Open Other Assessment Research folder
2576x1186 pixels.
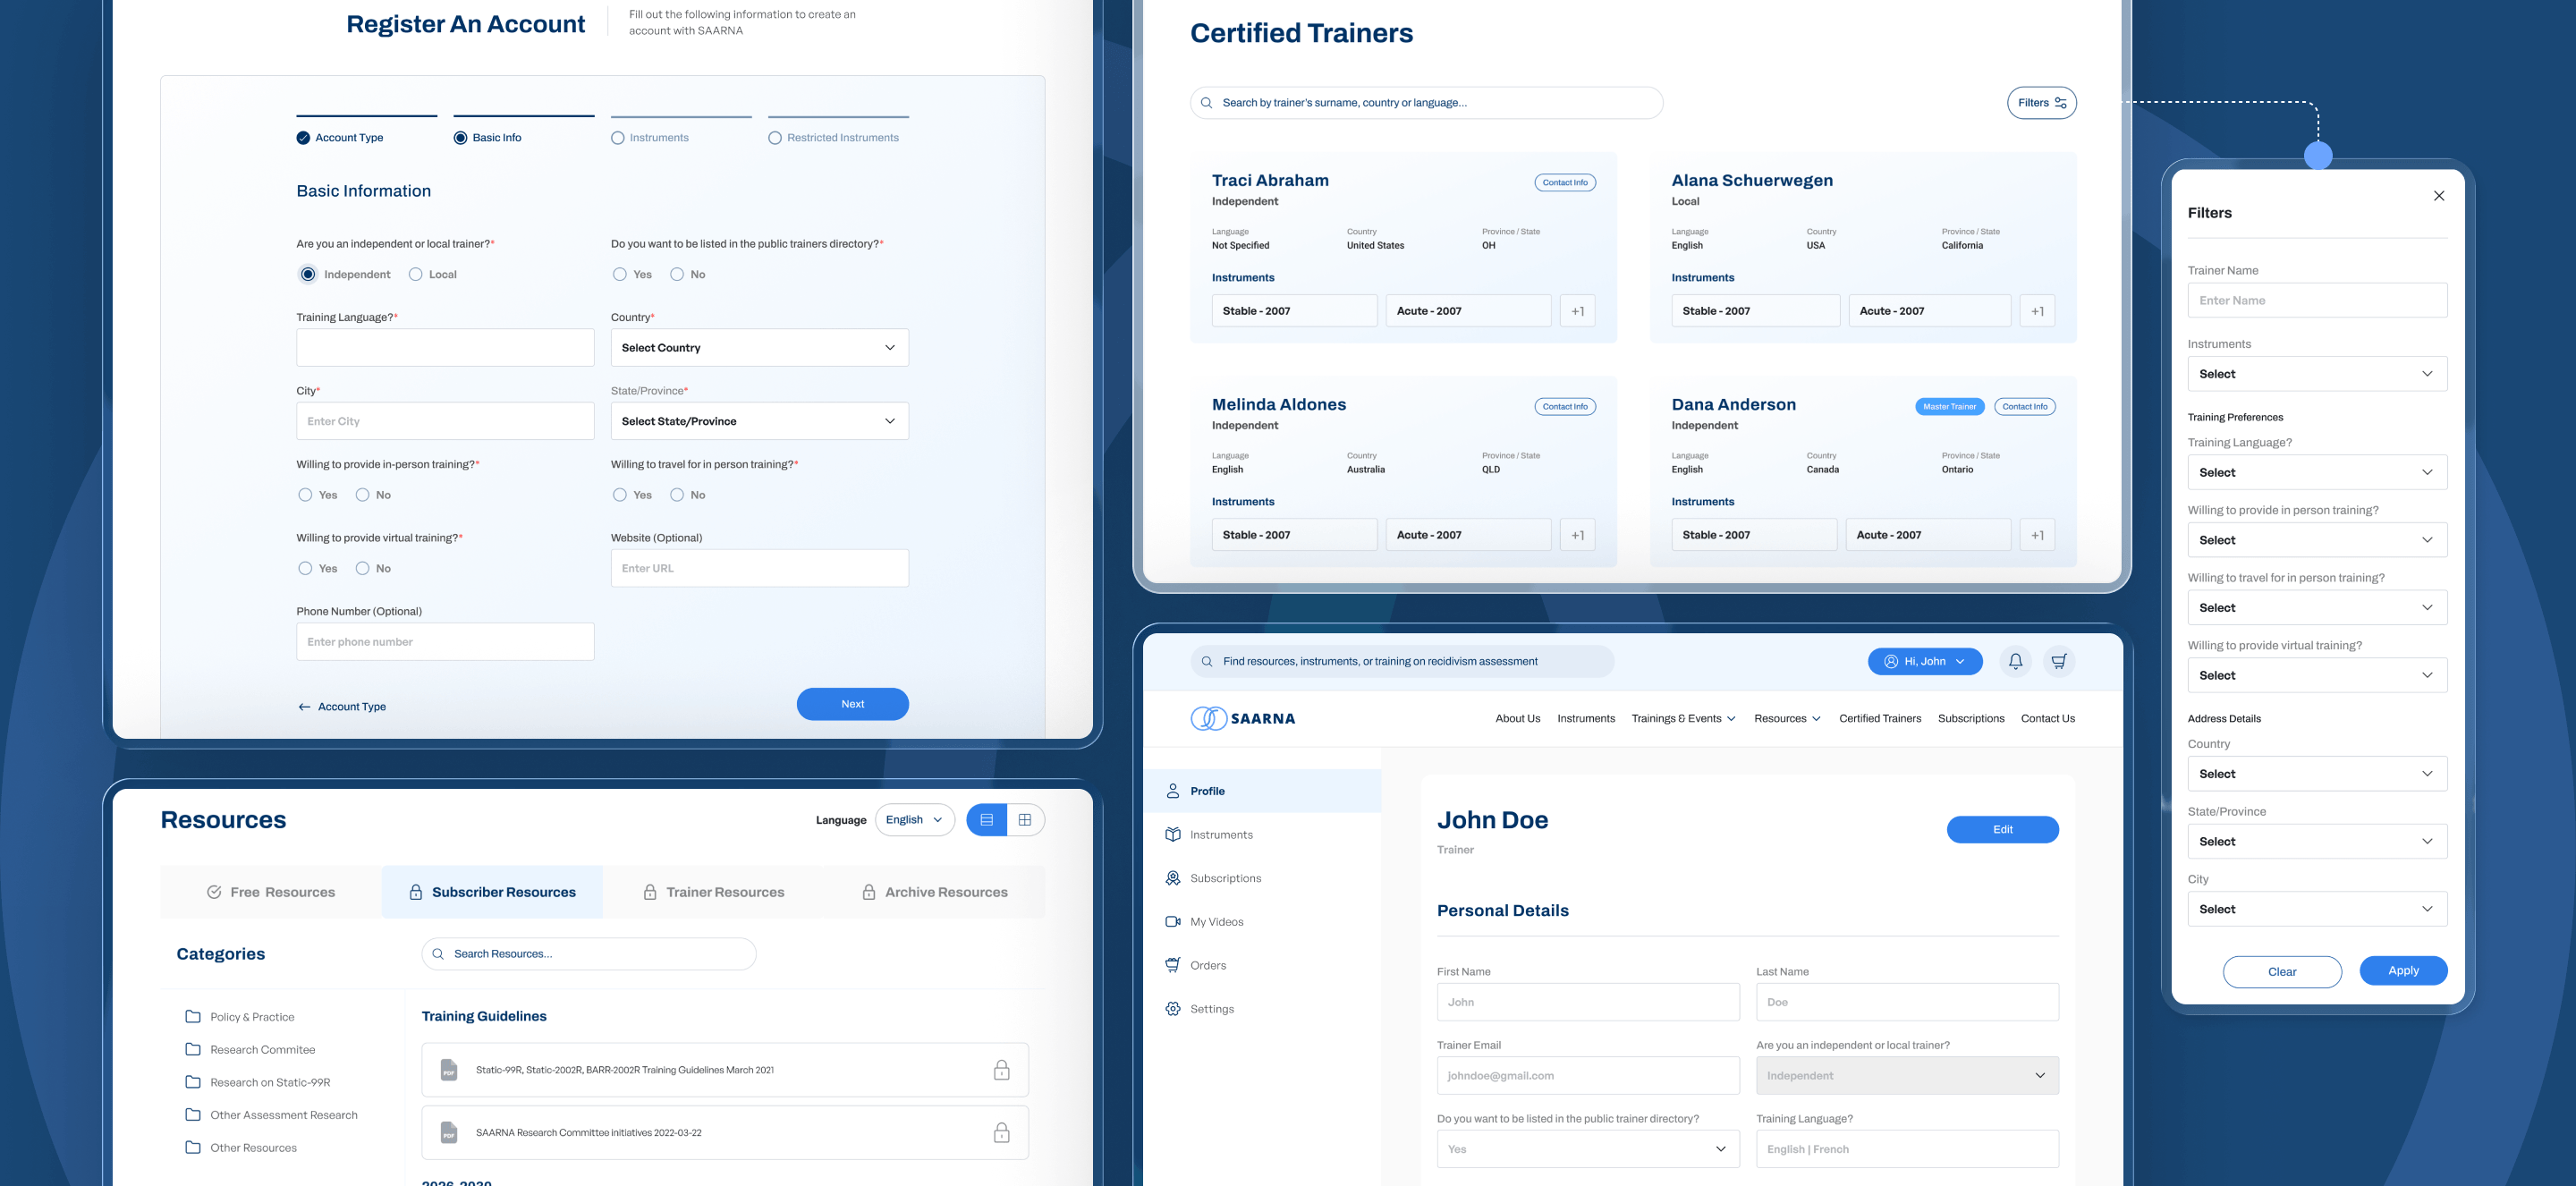point(271,1115)
